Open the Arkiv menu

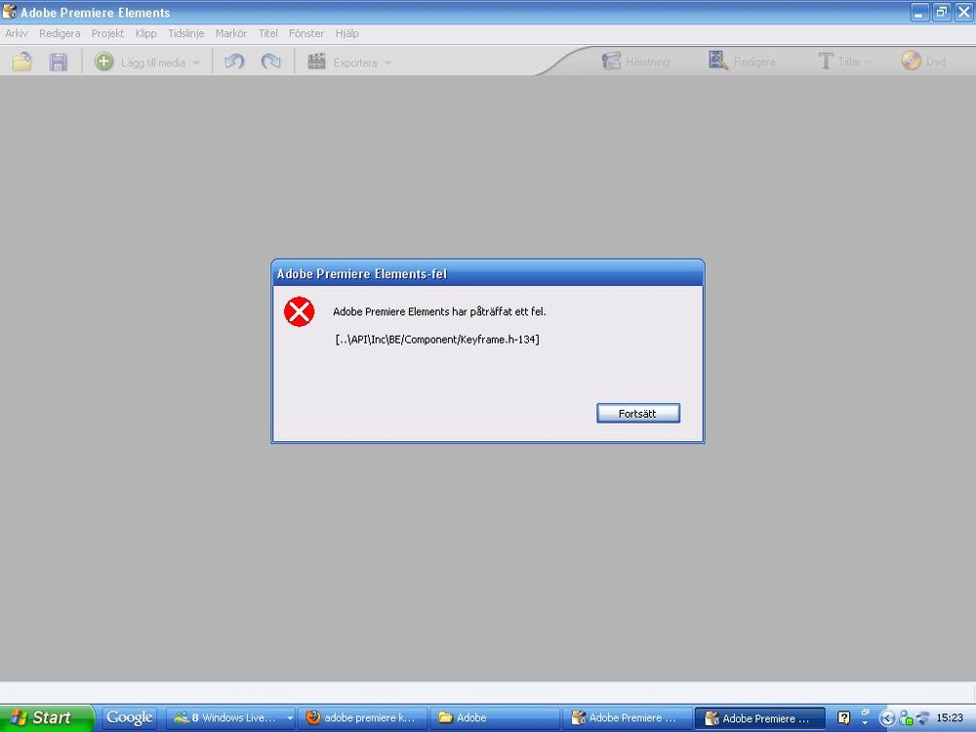coord(17,33)
